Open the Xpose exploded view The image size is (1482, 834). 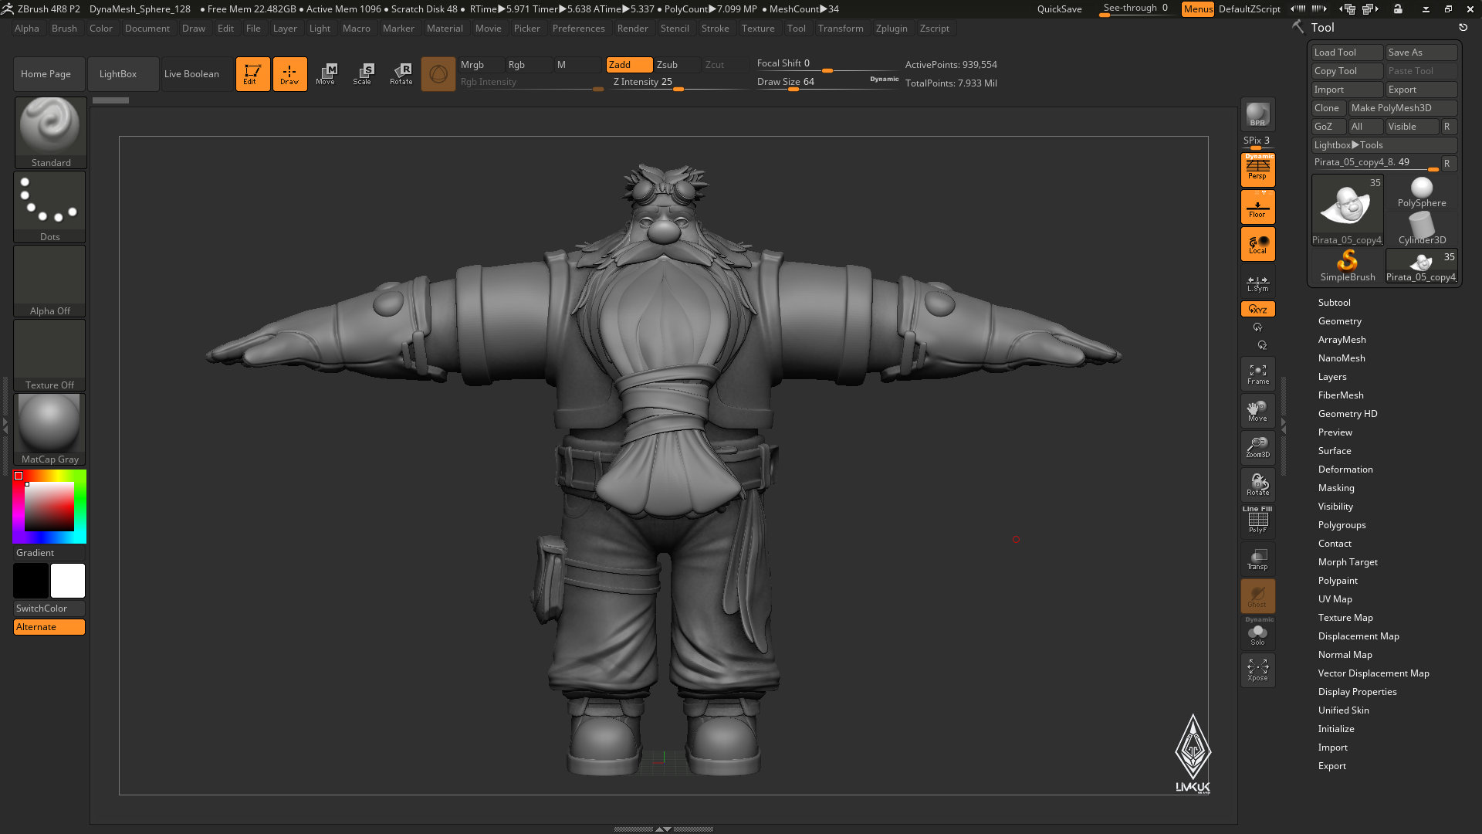click(x=1257, y=670)
